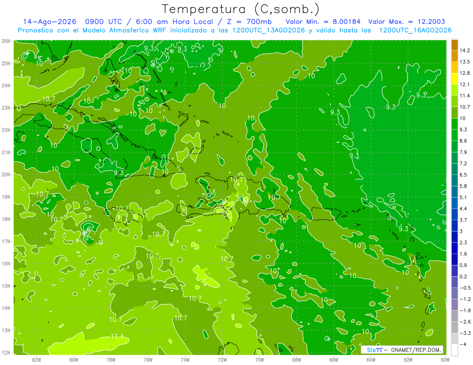Click the "3.7" colorbar label
Screen dimensions: 473x365
click(464, 220)
